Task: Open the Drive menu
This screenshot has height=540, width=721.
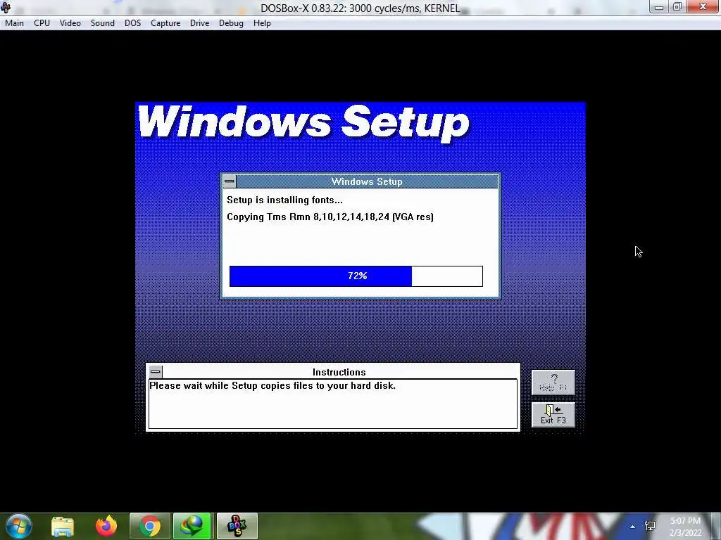Action: [x=199, y=23]
